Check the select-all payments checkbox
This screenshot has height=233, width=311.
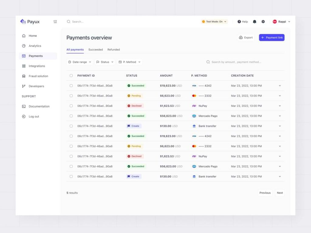(x=71, y=76)
